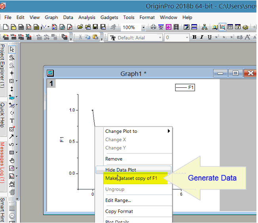Choose Hide Data Plot in context menu
This screenshot has width=258, height=223.
tap(134, 170)
